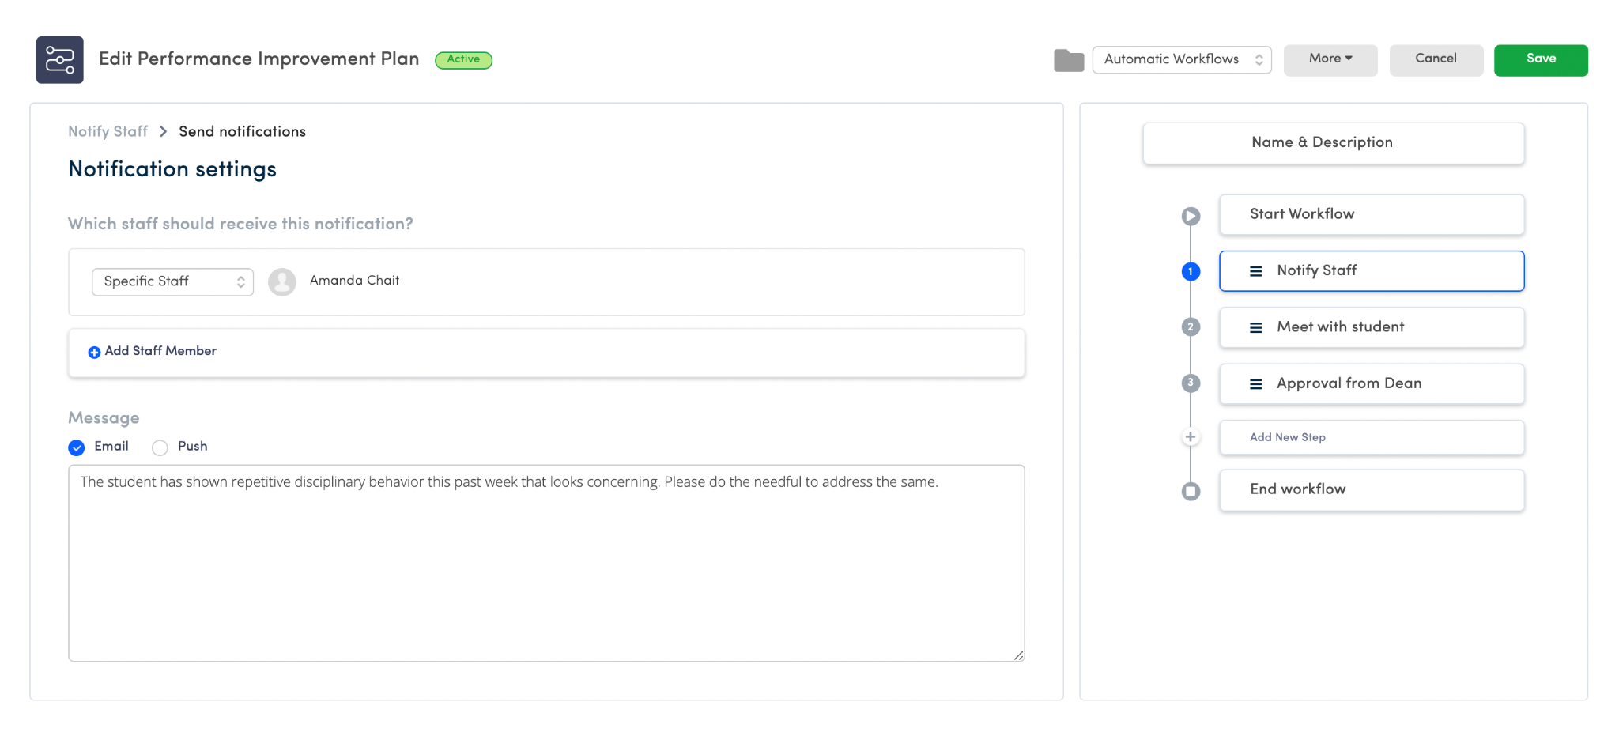Grab the Notify Staff reorder handle
Image resolution: width=1619 pixels, height=736 pixels.
pyautogui.click(x=1255, y=271)
